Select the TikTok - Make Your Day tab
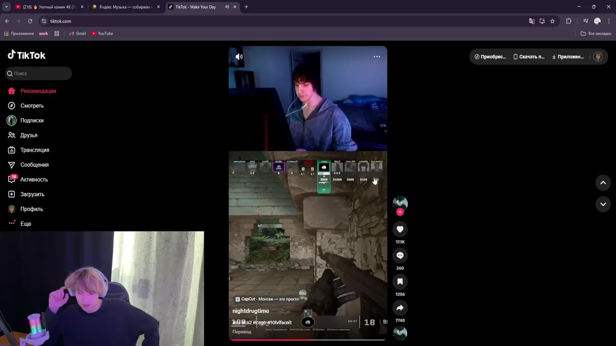Screen dimensions: 616x346 click(x=202, y=7)
